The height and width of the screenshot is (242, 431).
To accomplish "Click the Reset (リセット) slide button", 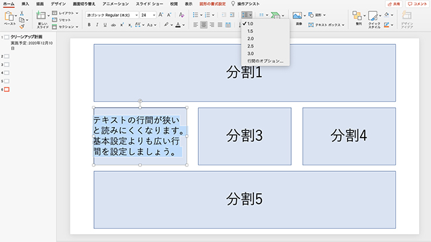I will tap(62, 20).
